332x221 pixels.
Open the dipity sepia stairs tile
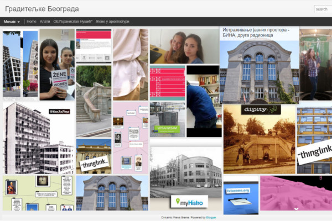[x=259, y=139]
